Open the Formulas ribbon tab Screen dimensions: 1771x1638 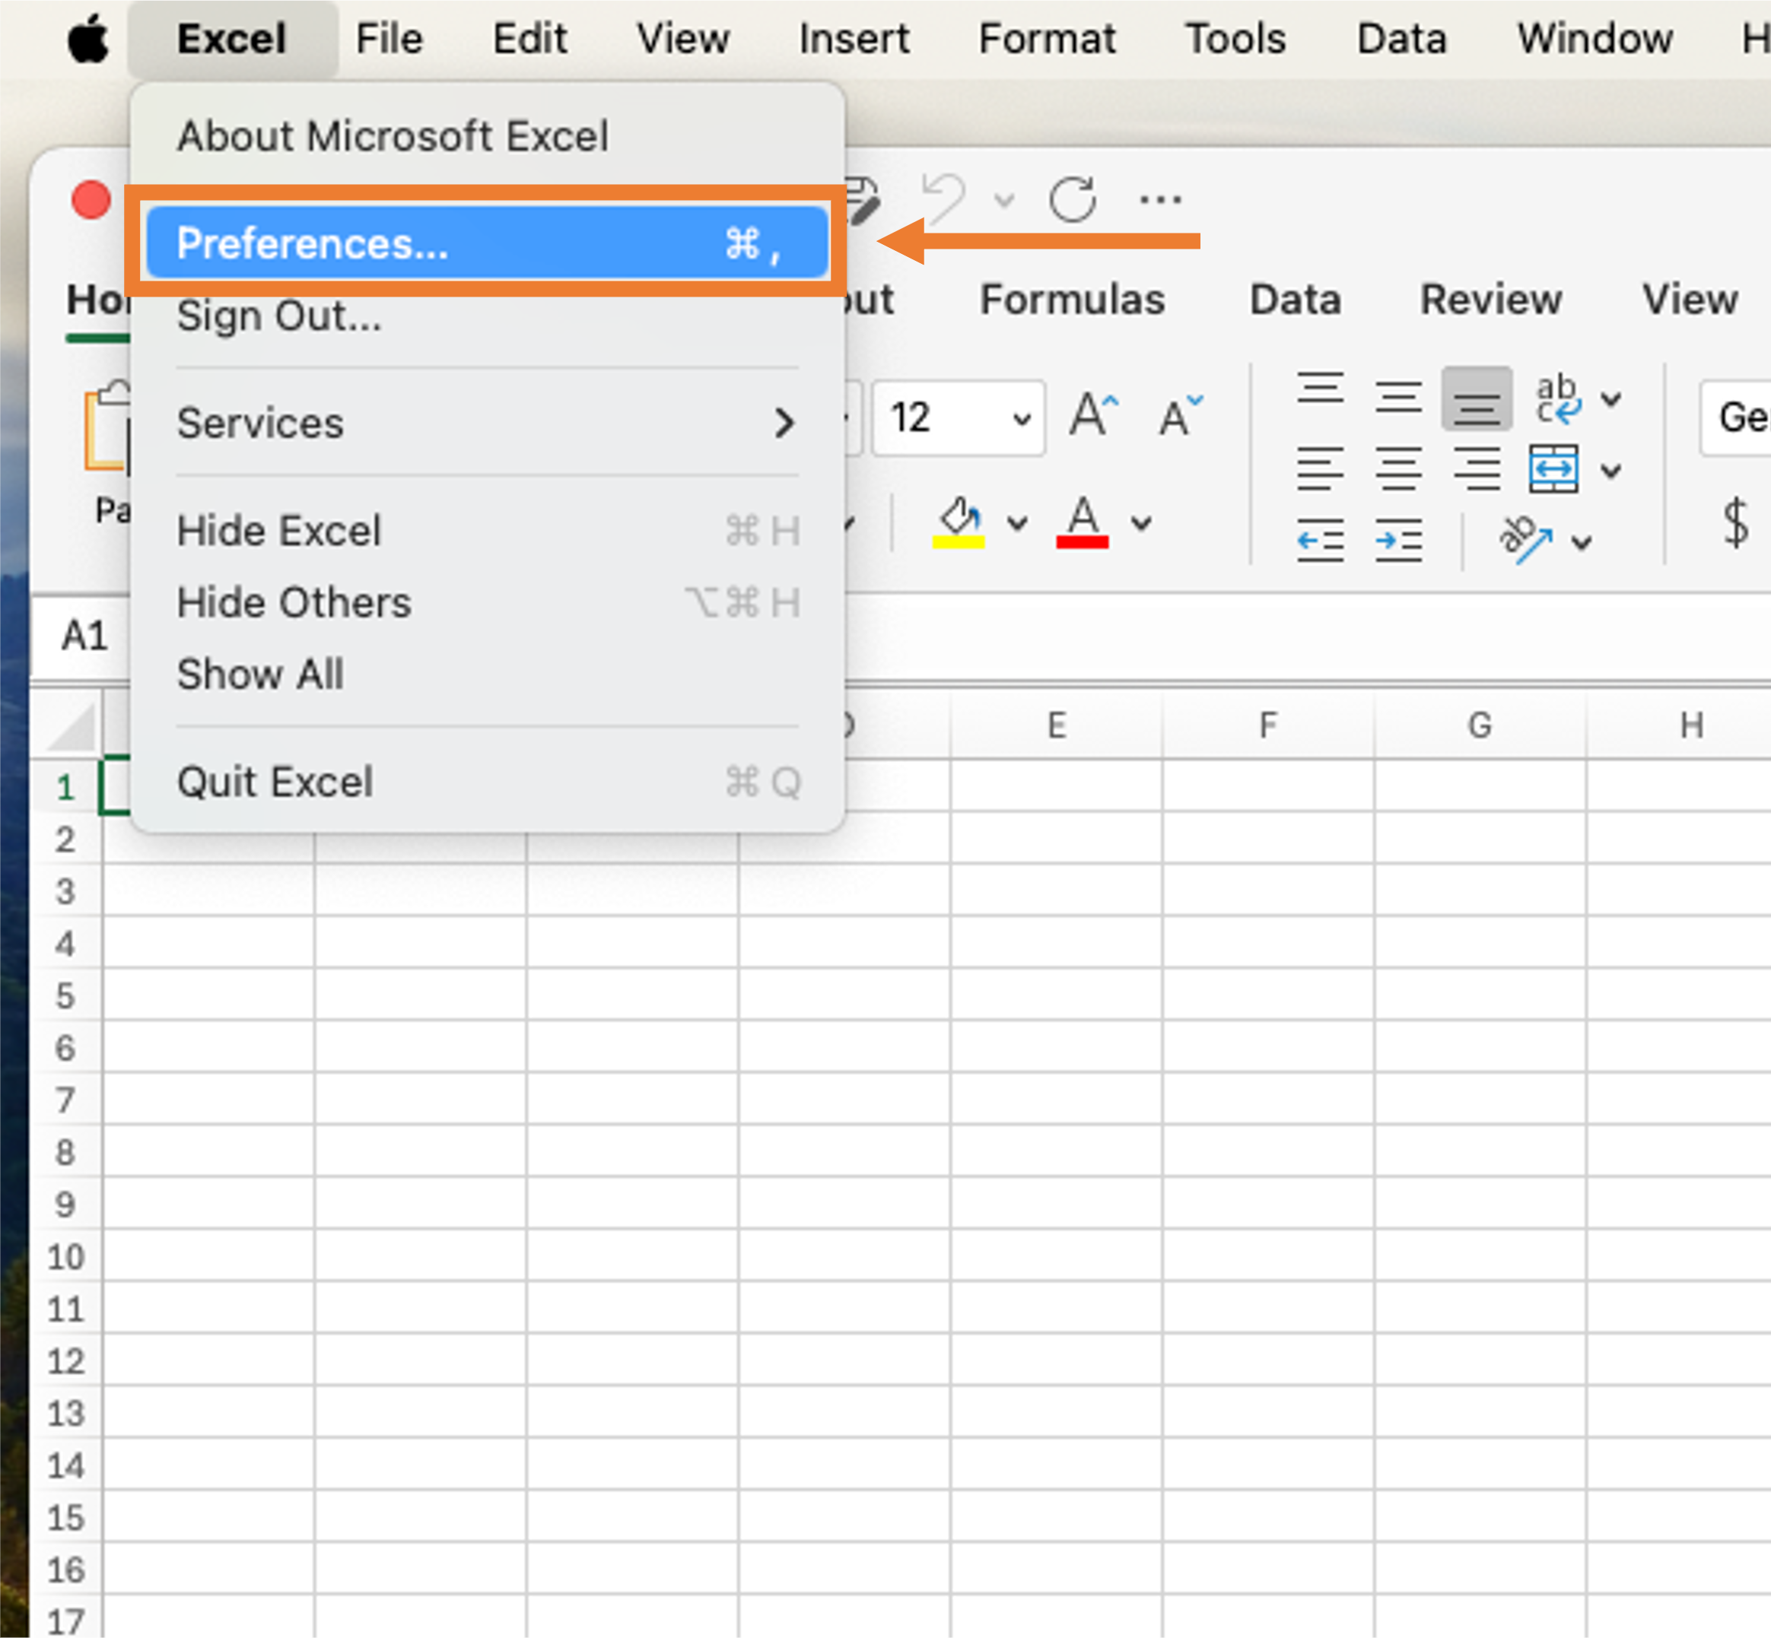(x=1071, y=300)
